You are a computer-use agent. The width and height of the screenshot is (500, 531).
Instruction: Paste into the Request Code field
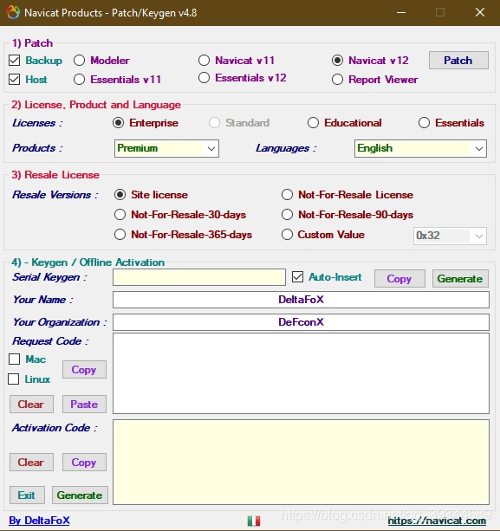84,404
